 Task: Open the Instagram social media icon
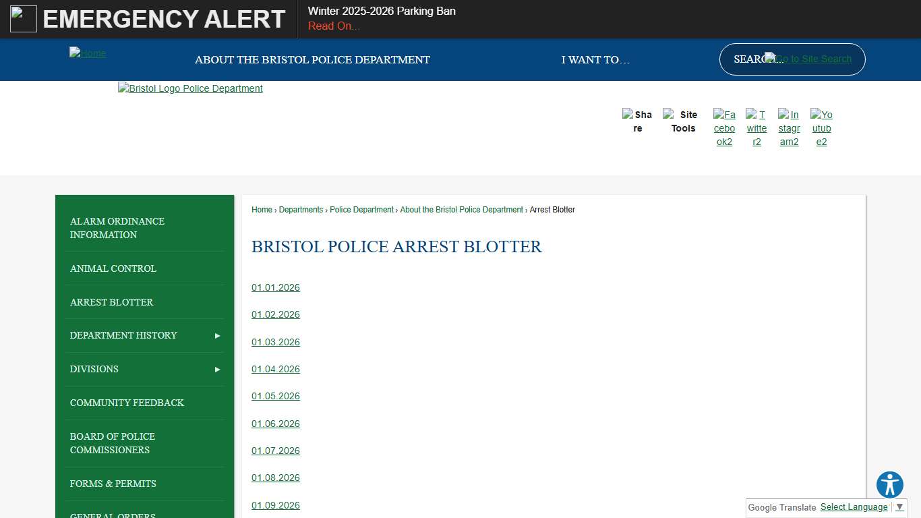click(x=789, y=128)
